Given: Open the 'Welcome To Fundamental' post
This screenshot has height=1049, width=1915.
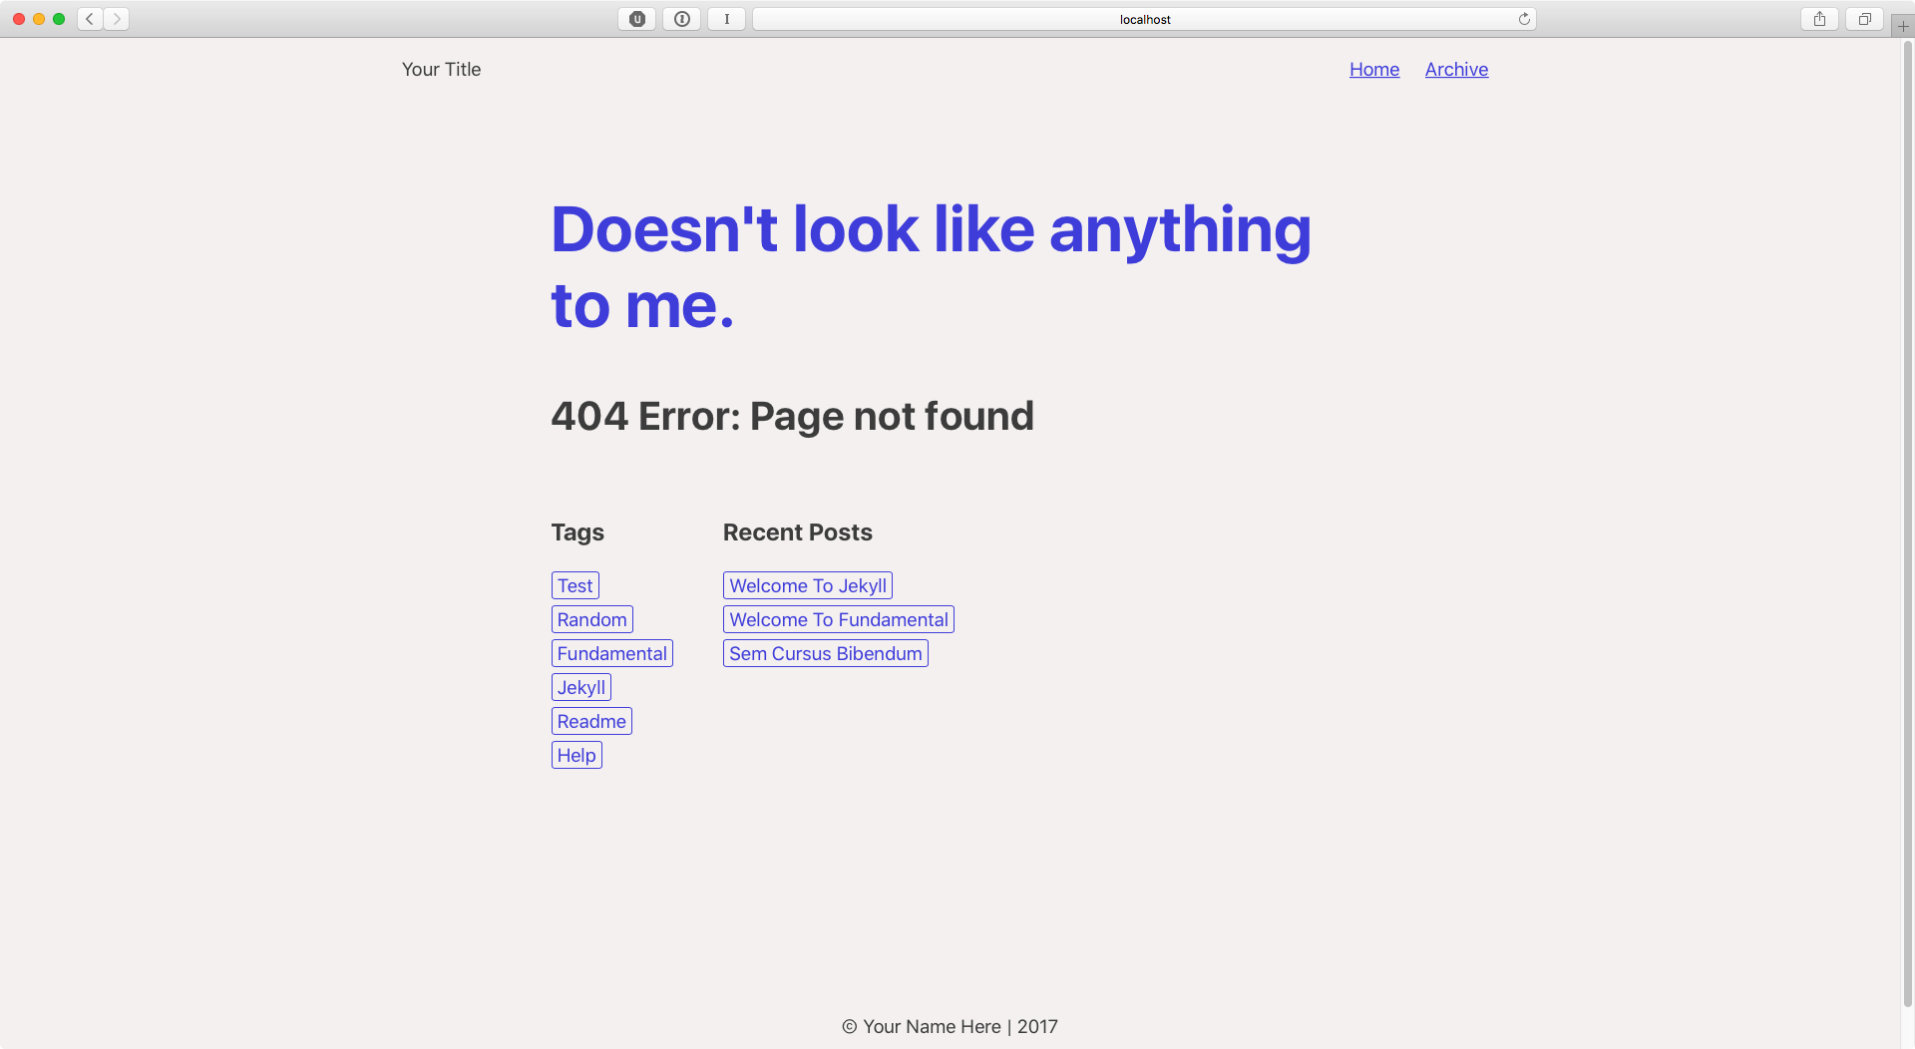Looking at the screenshot, I should (839, 619).
